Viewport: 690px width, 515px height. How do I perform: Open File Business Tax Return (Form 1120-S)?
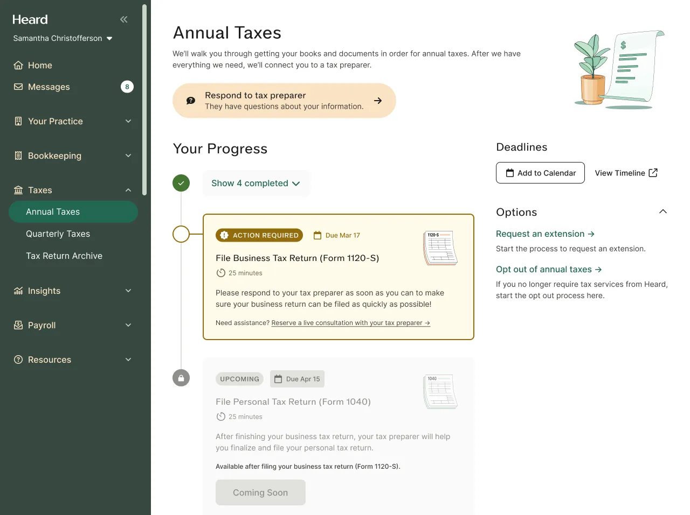[x=298, y=258]
